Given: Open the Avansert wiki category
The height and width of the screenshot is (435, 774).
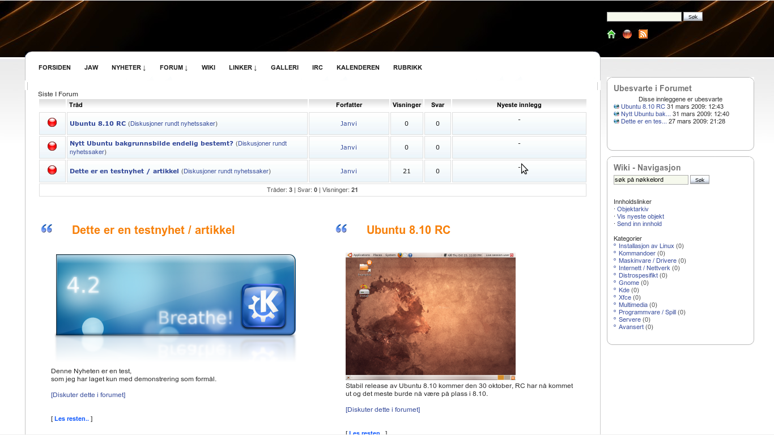Looking at the screenshot, I should point(631,327).
